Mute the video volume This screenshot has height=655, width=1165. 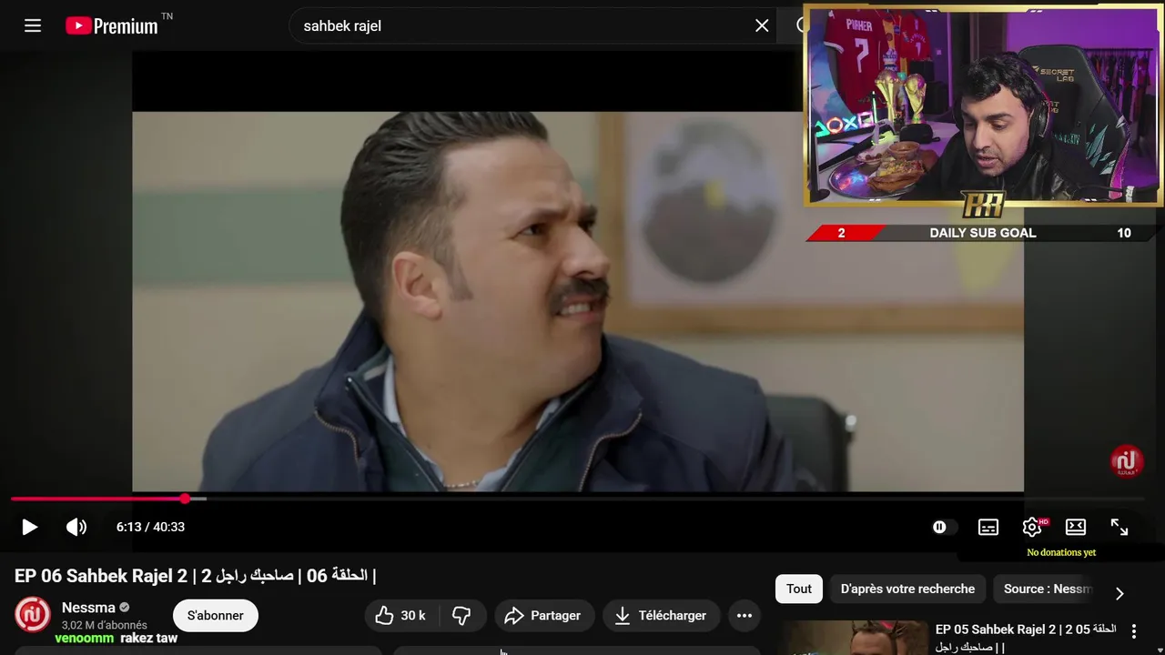[x=76, y=527]
